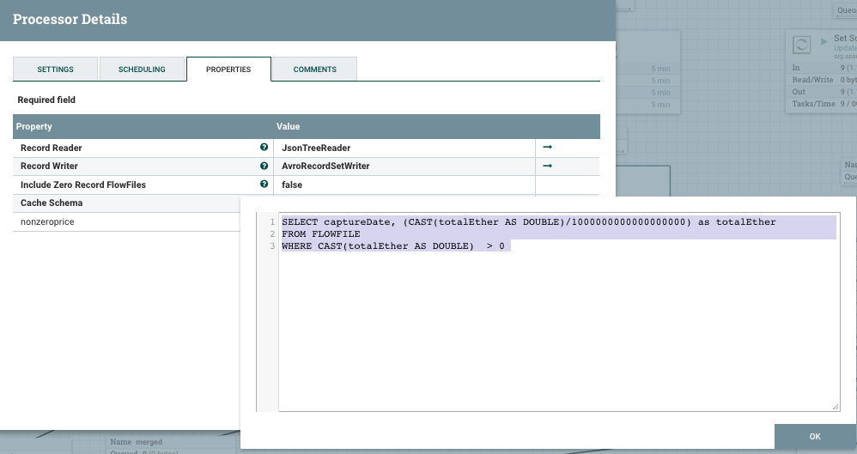
Task: Go to AvroRecordSetWriter service via arrow icon
Action: [547, 166]
